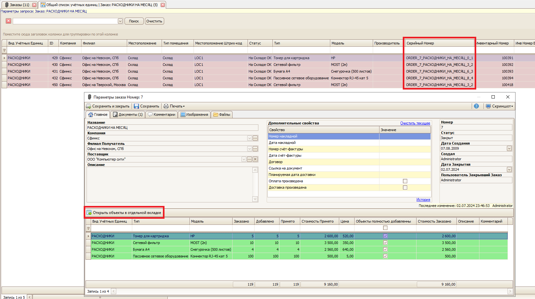
Task: Toggle the Сетевой фильтр row's fully-added checkbox
Action: point(385,243)
